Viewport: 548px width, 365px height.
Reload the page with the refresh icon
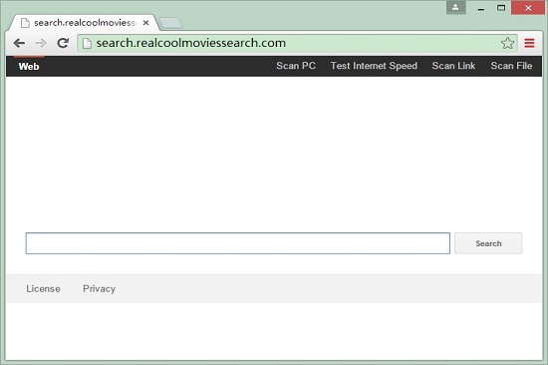click(x=63, y=43)
